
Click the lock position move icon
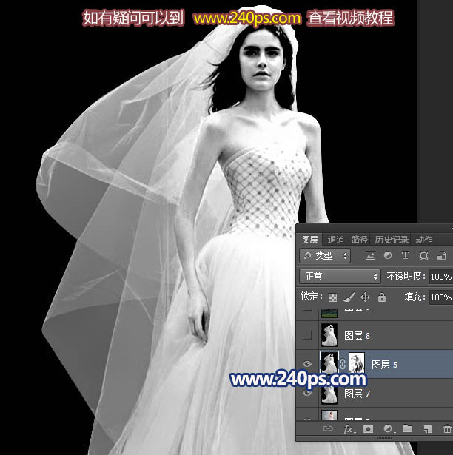click(x=366, y=297)
